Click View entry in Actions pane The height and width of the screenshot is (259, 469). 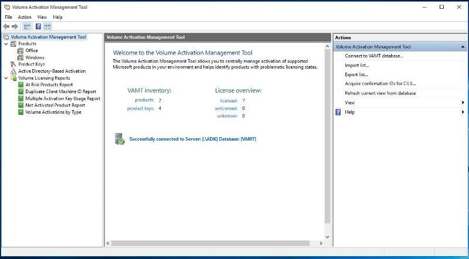click(x=349, y=103)
